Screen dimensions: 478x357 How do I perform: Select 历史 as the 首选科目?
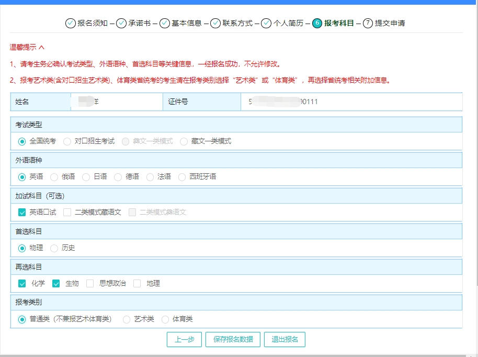54,248
